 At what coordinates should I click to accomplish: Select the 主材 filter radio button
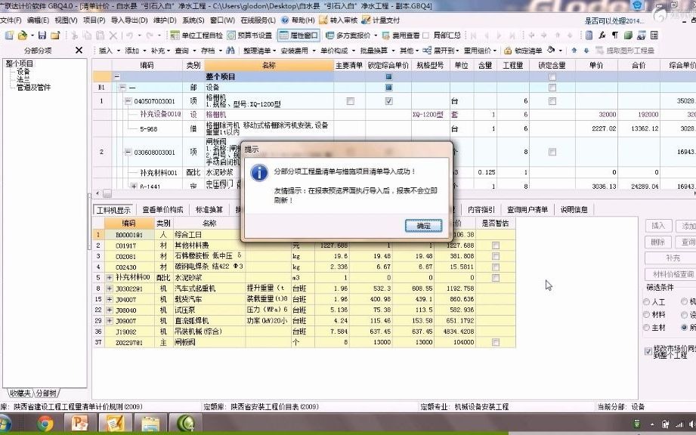[645, 329]
